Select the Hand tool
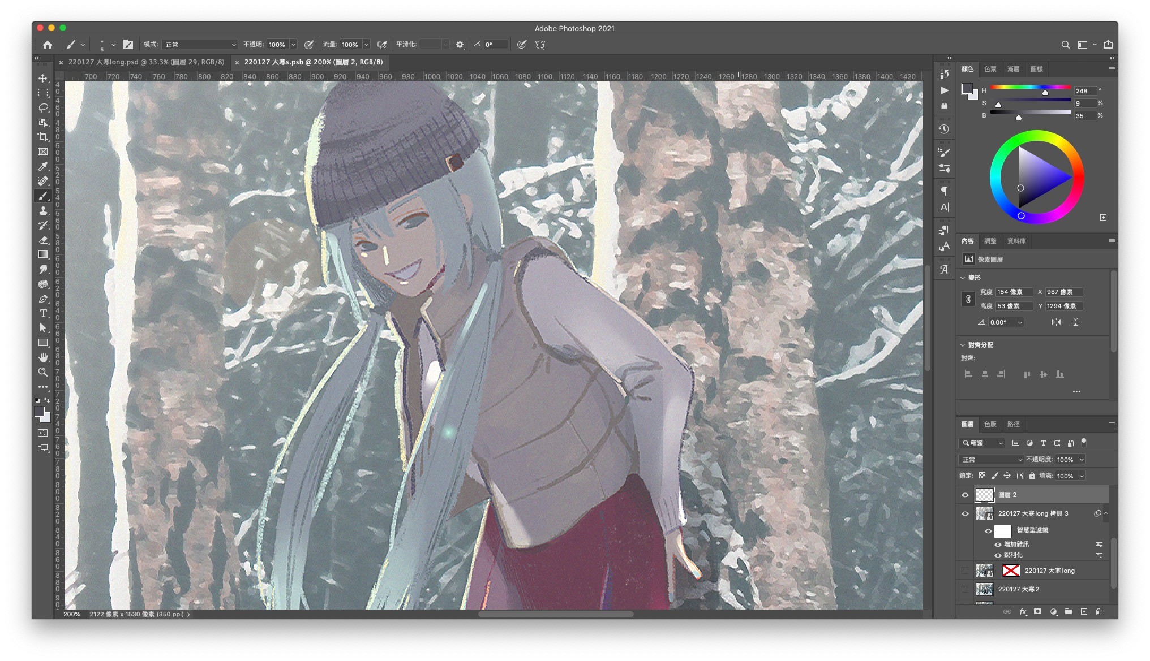 tap(43, 357)
